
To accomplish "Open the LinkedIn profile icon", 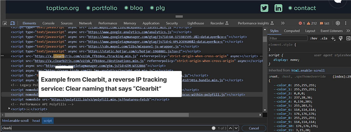I will pyautogui.click(x=278, y=8).
